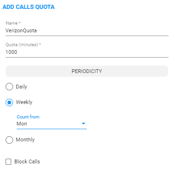
Task: Click the Quota minutes field showing 1000
Action: tap(87, 52)
